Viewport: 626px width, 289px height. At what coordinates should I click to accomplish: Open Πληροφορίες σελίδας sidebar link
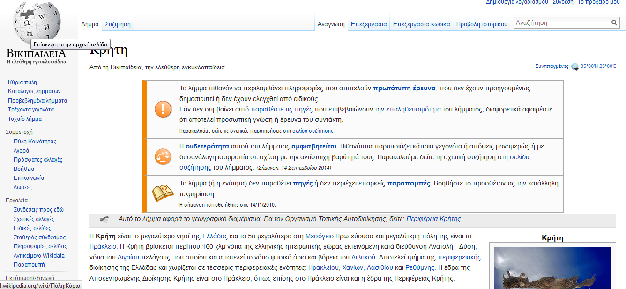pyautogui.click(x=40, y=246)
